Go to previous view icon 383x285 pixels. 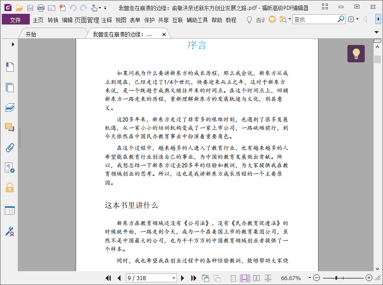(x=206, y=278)
